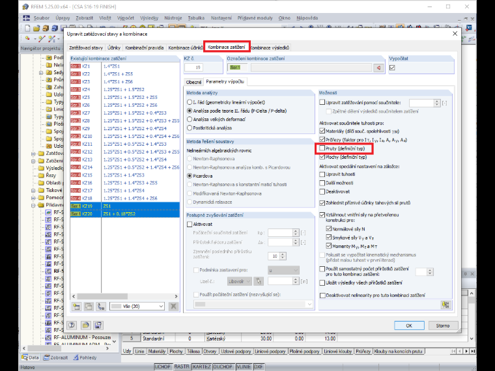The height and width of the screenshot is (371, 495).
Task: Open the Obecné sub-tab
Action: point(193,82)
